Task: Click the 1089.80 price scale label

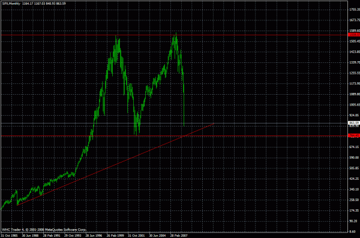Action: [354, 94]
